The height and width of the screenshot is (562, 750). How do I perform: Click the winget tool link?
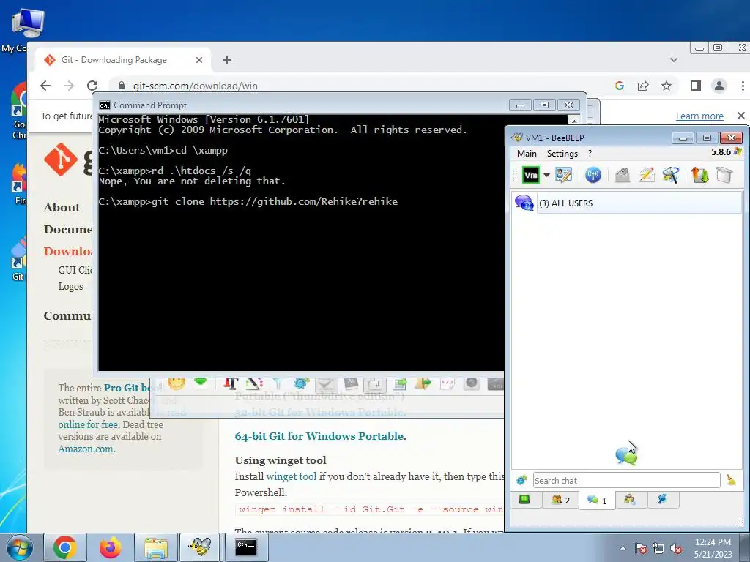pyautogui.click(x=292, y=476)
